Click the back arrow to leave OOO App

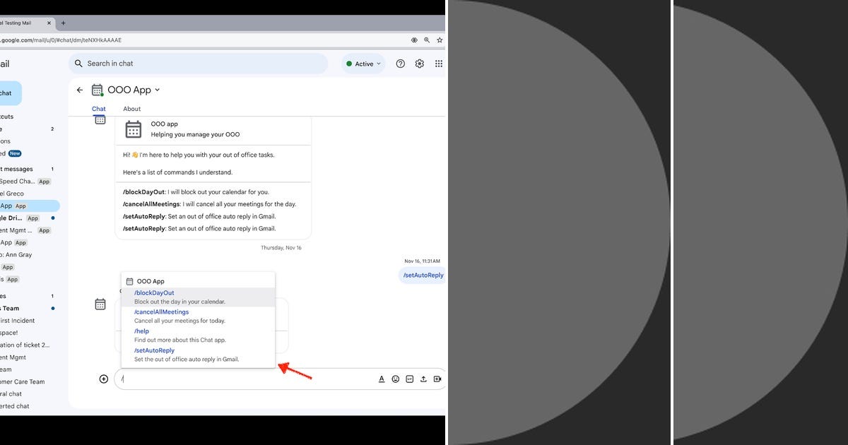(x=80, y=90)
